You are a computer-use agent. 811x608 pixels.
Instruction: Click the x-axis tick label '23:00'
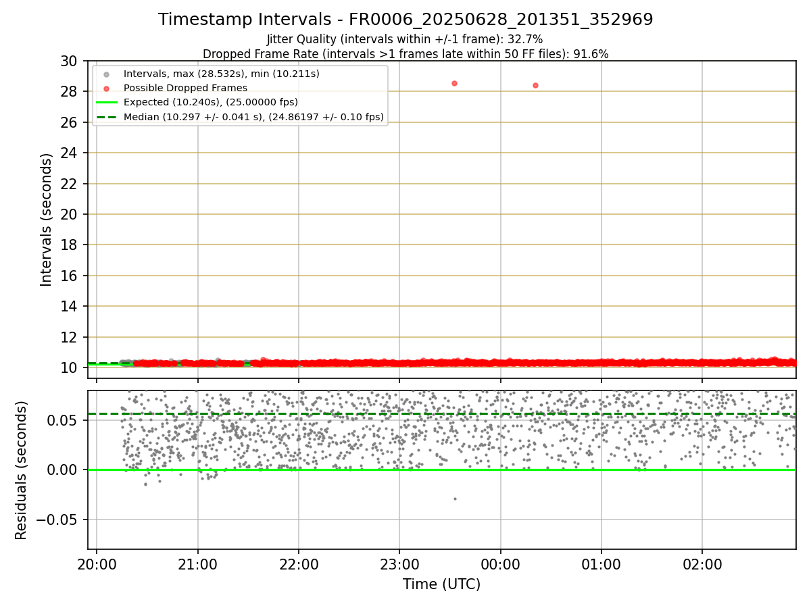[399, 563]
